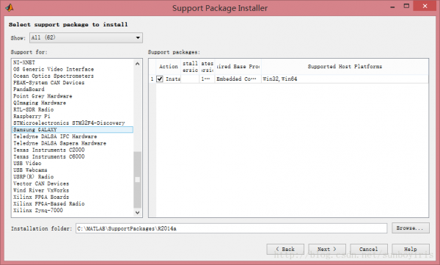Screen dimensions: 440x265
Task: Click the Back button
Action: pos(285,249)
